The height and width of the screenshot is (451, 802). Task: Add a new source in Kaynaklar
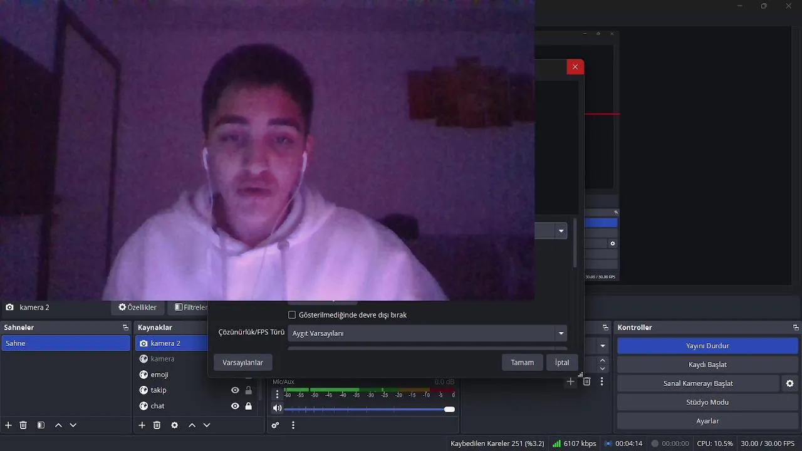coord(142,425)
